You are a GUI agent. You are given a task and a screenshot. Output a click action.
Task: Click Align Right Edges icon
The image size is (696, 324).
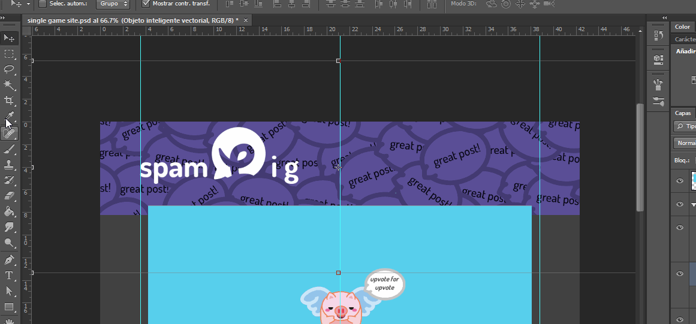pyautogui.click(x=306, y=4)
